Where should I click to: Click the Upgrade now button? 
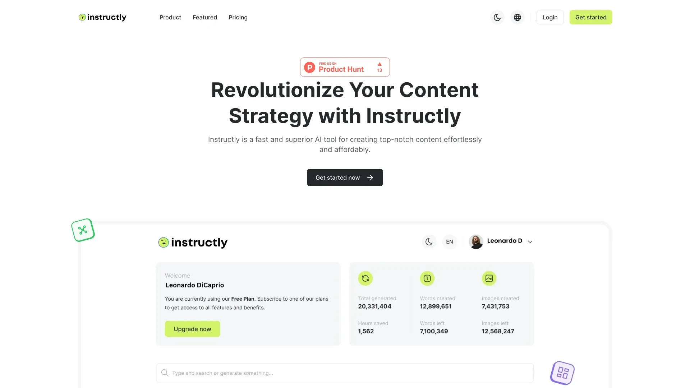(192, 329)
